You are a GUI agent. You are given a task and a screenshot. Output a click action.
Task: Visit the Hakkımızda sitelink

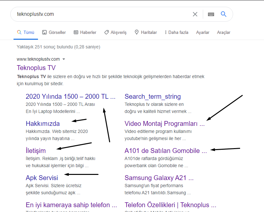pyautogui.click(x=43, y=124)
